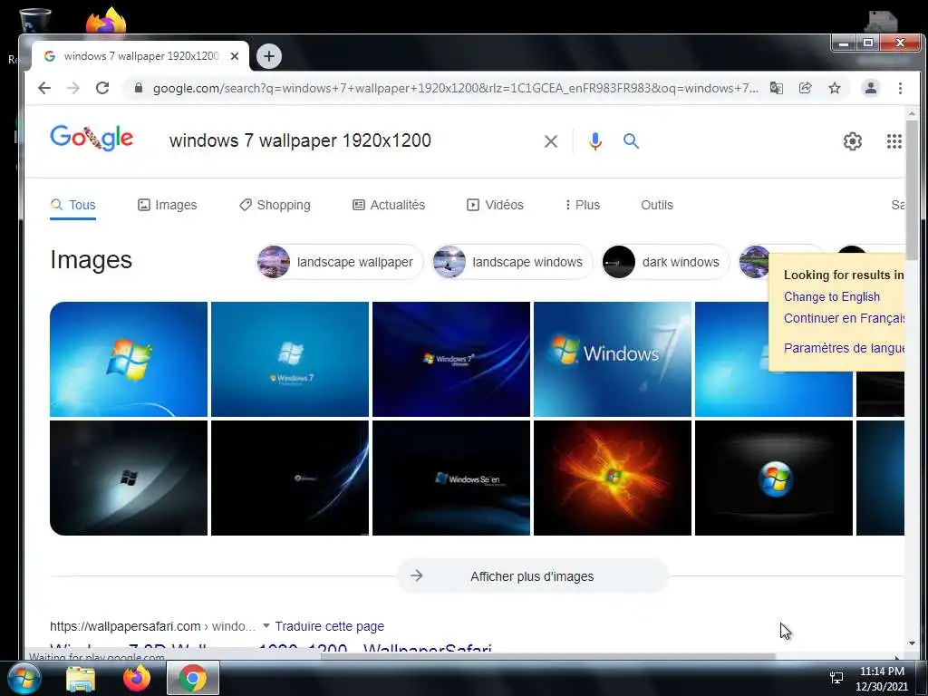This screenshot has height=696, width=928.
Task: Switch to the Images tab
Action: [167, 205]
